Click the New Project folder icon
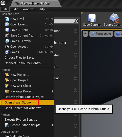Image resolution: width=122 pixels, height=137 pixels. click(7, 75)
